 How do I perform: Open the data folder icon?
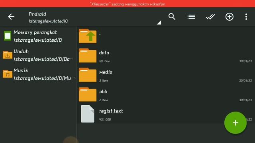click(88, 56)
